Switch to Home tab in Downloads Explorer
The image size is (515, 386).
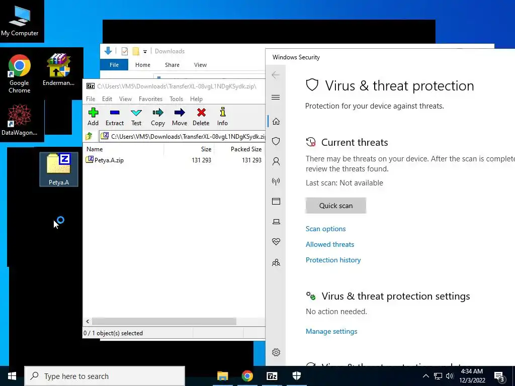click(x=142, y=65)
